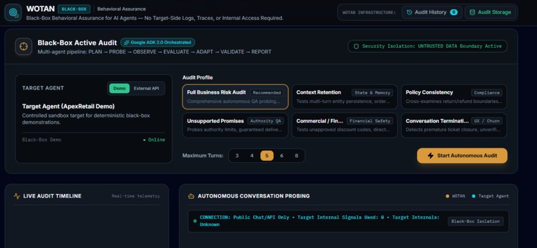Click the LIVE AUDIT TIMELINE heading
The height and width of the screenshot is (248, 537).
(53, 196)
